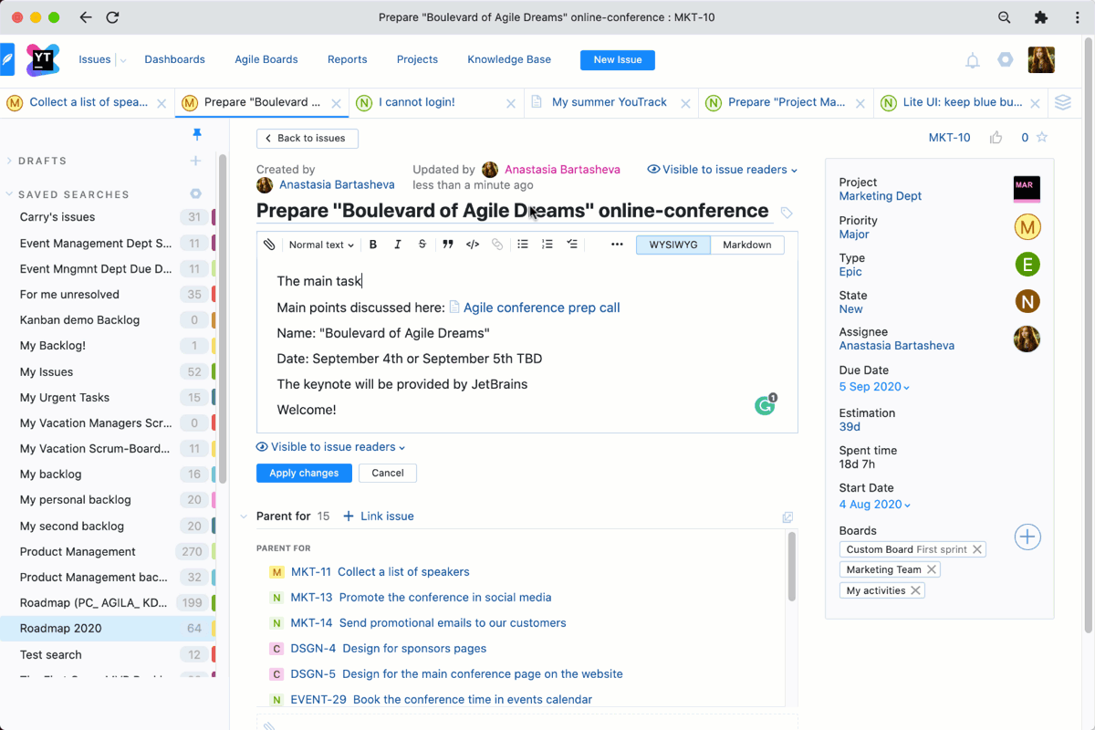Change State value New
Image resolution: width=1095 pixels, height=730 pixels.
coord(850,309)
